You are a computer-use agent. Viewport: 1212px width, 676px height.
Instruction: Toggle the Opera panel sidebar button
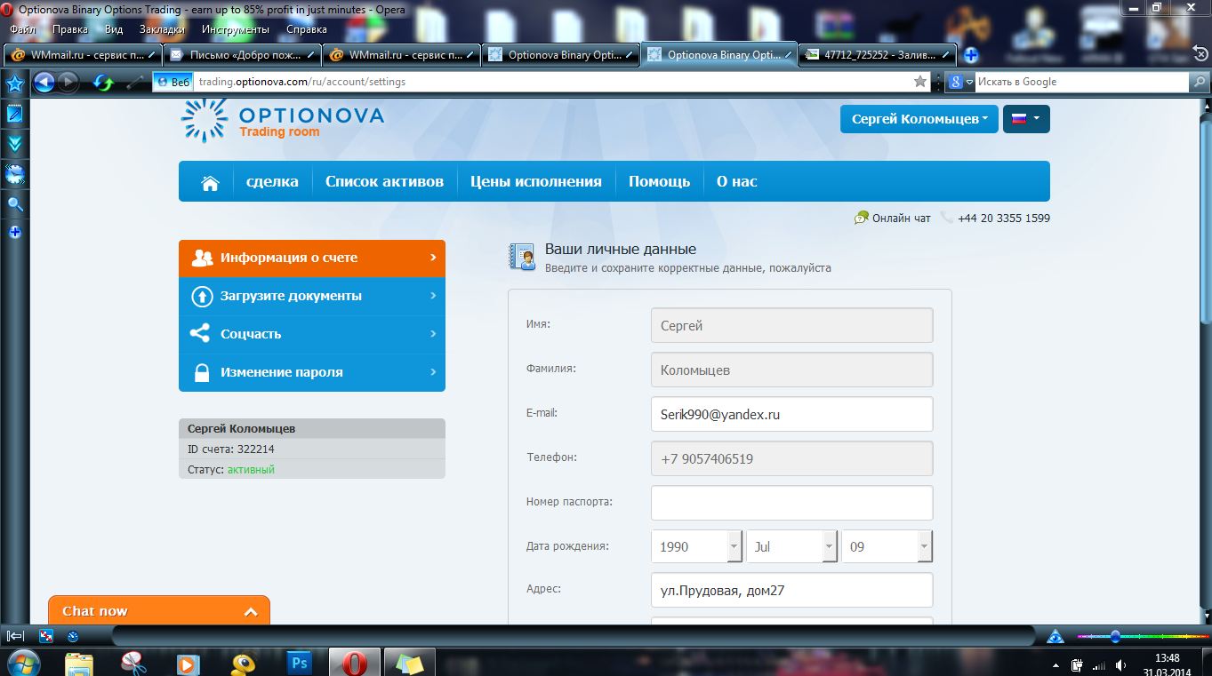pos(15,636)
